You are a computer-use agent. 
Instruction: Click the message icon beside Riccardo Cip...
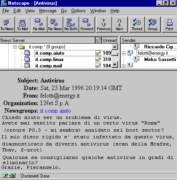(137, 46)
